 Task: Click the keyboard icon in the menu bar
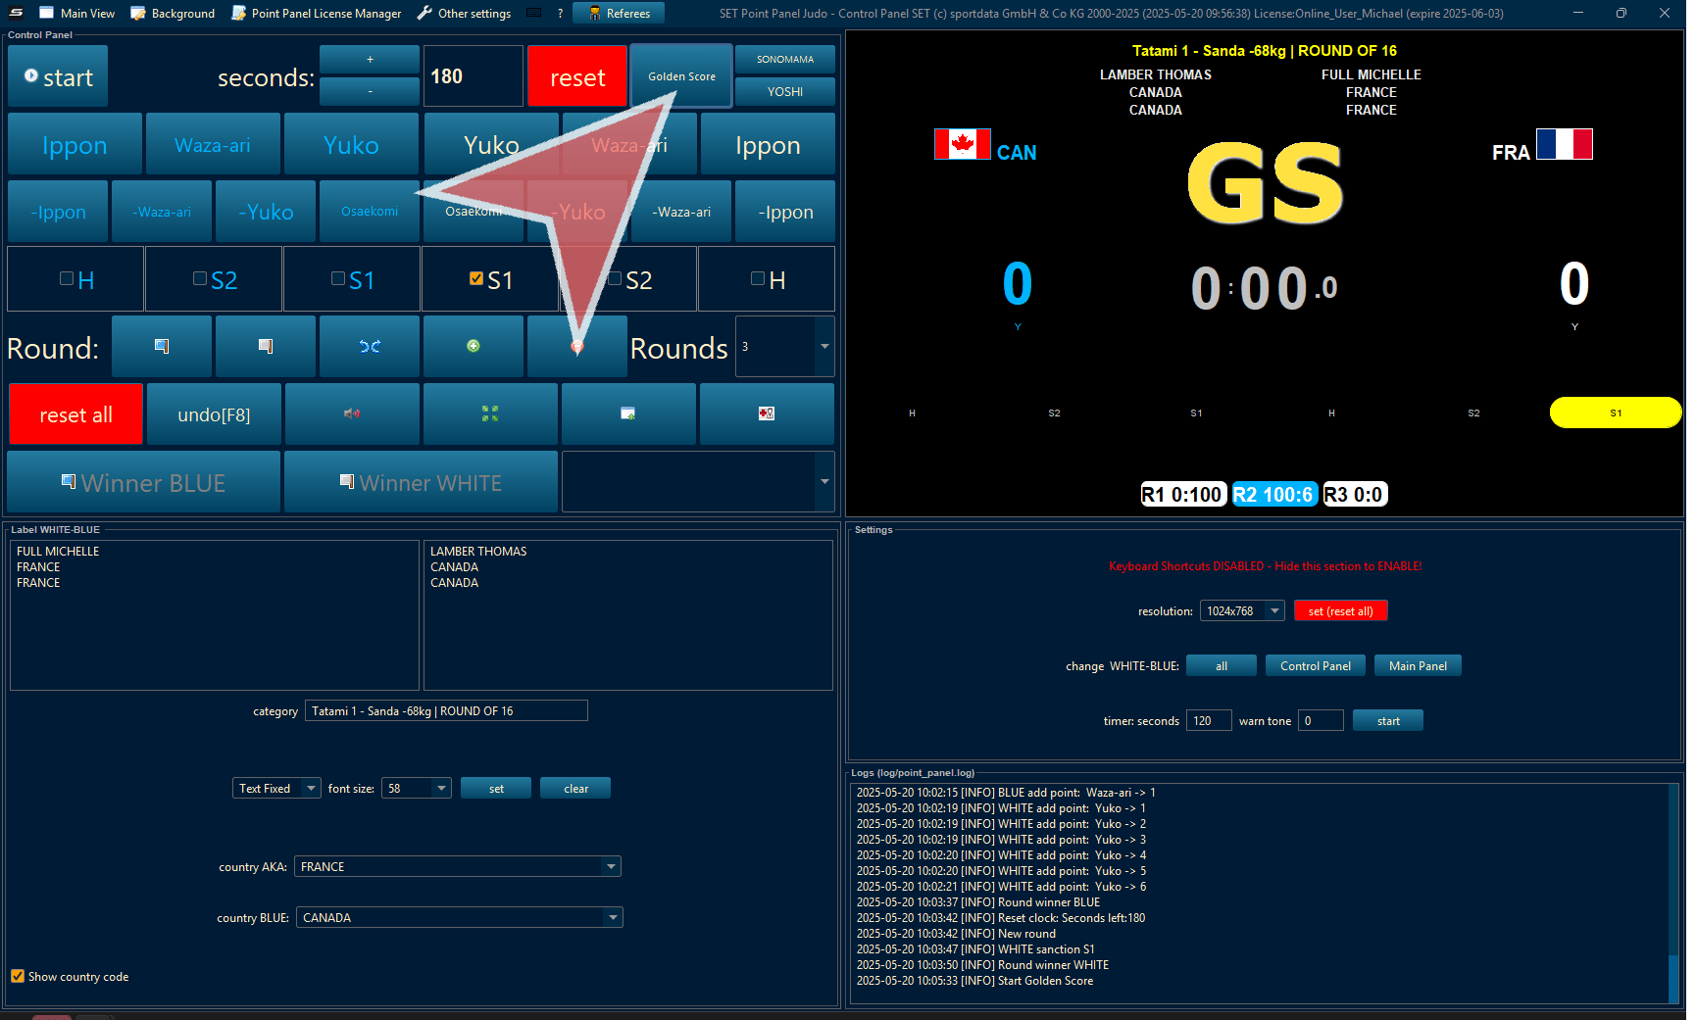(534, 13)
